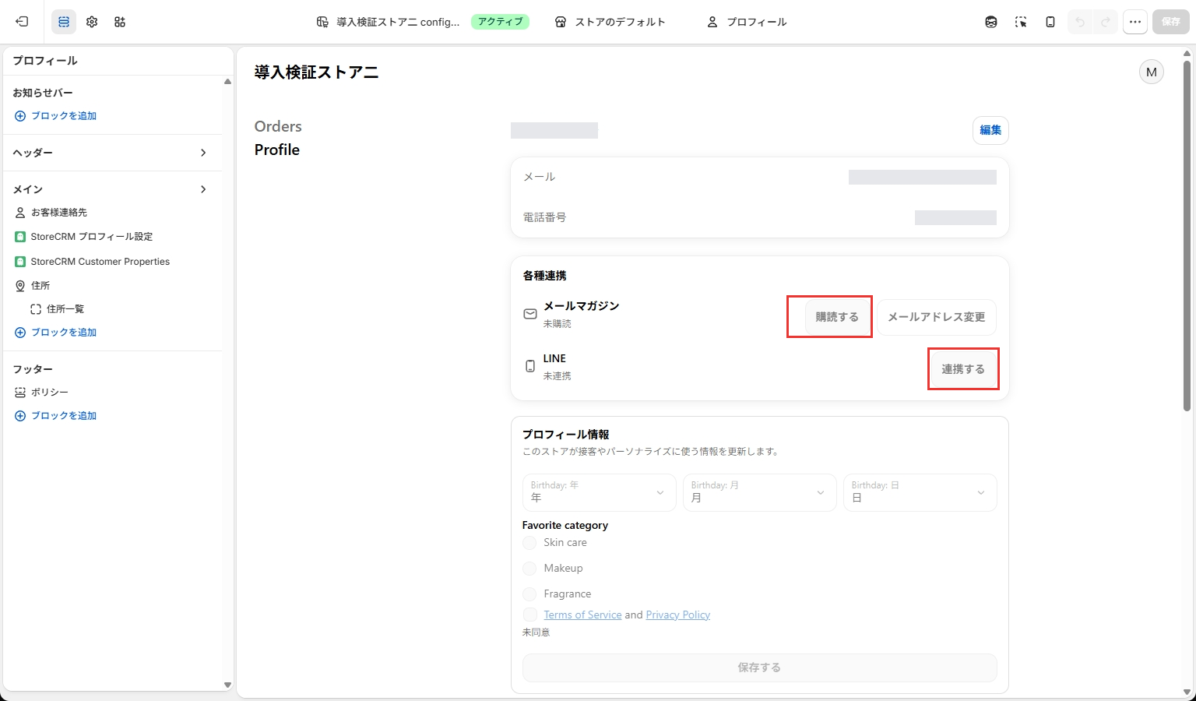This screenshot has height=701, width=1196.
Task: Open the Birthday 月 dropdown
Action: [x=759, y=492]
